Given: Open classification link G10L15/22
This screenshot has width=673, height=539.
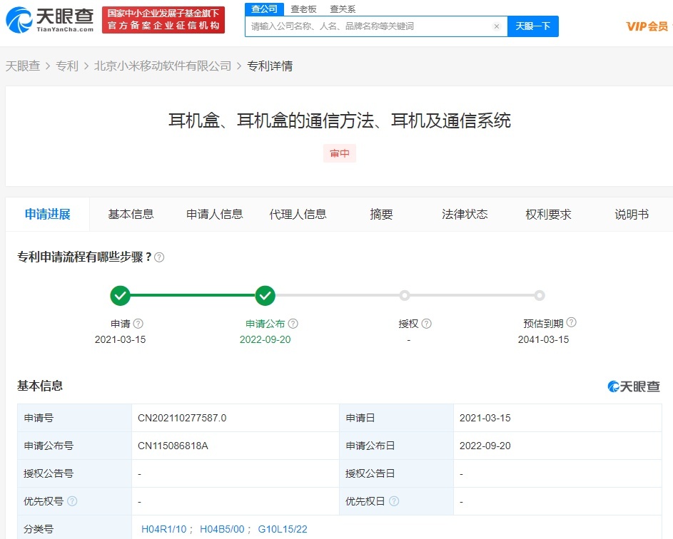Looking at the screenshot, I should click(x=283, y=529).
